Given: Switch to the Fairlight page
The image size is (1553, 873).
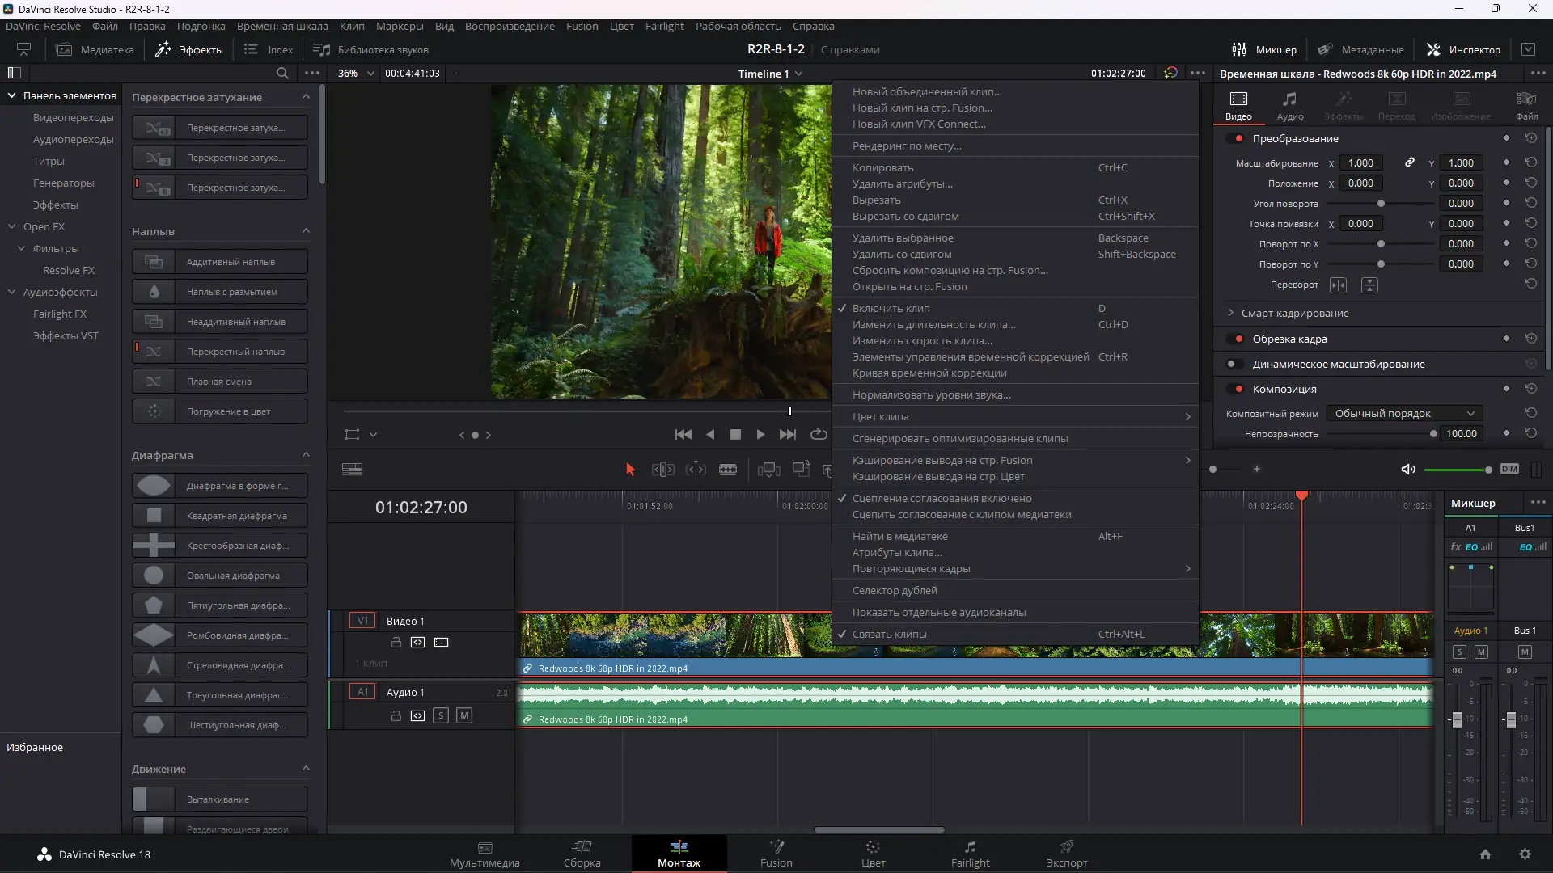Looking at the screenshot, I should click(x=970, y=854).
